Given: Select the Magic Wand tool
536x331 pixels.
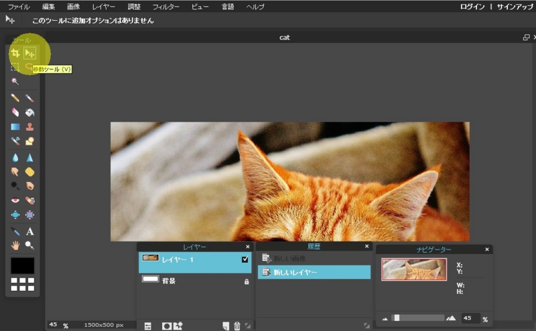Looking at the screenshot, I should [x=15, y=82].
